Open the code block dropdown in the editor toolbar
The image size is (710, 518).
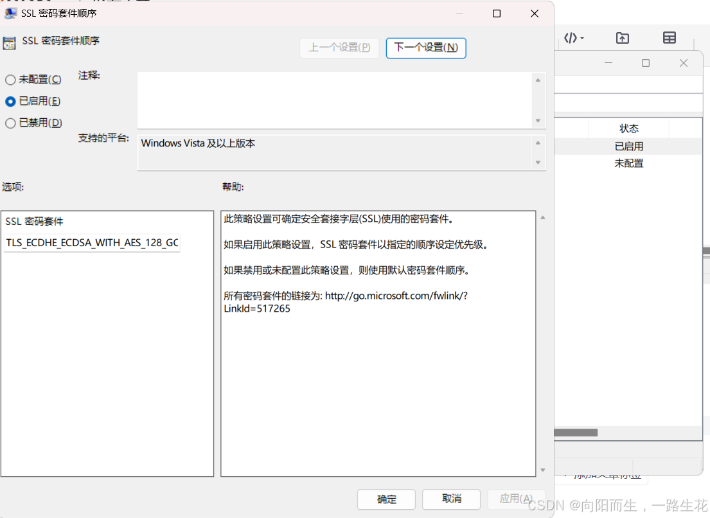tap(574, 38)
